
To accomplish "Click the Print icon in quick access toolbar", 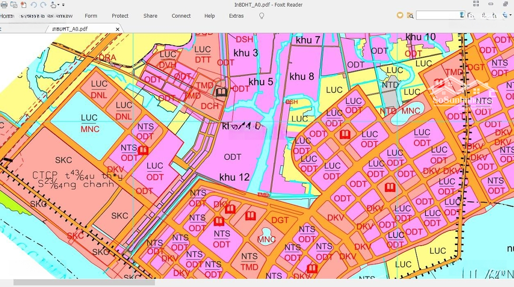I will (x=4, y=5).
